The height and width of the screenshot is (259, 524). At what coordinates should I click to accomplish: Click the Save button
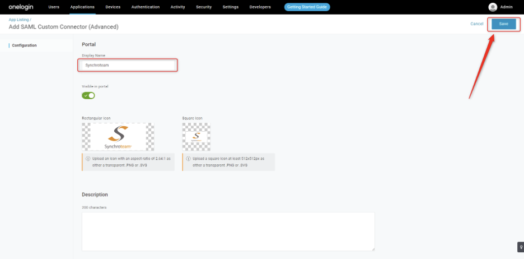click(x=504, y=24)
